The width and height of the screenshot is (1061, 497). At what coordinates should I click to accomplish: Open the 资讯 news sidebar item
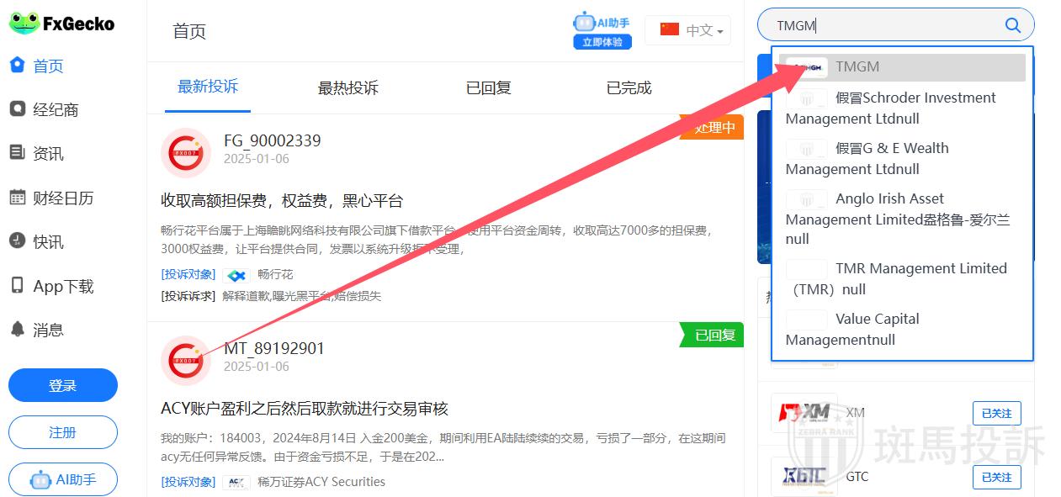[x=47, y=154]
